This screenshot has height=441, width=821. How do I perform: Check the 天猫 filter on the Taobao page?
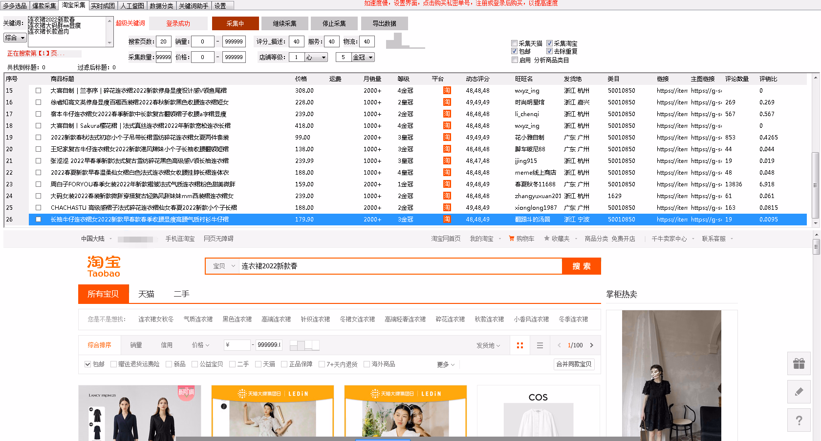click(x=258, y=364)
